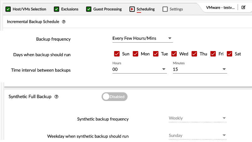Open the Hours interval dropdown

140,69
